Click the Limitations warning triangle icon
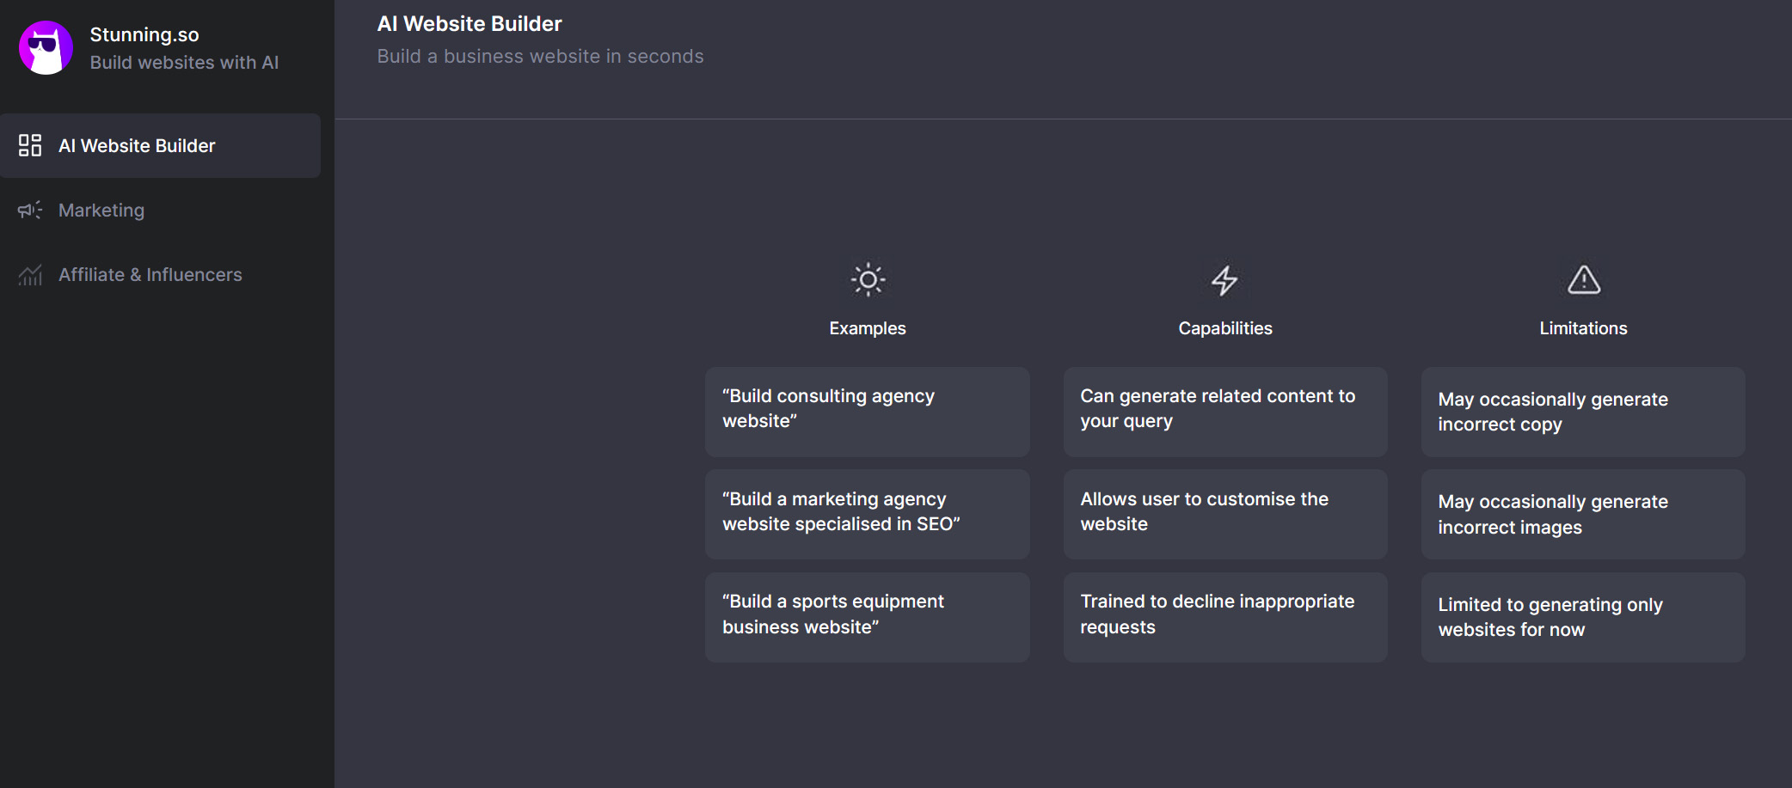 click(x=1583, y=280)
